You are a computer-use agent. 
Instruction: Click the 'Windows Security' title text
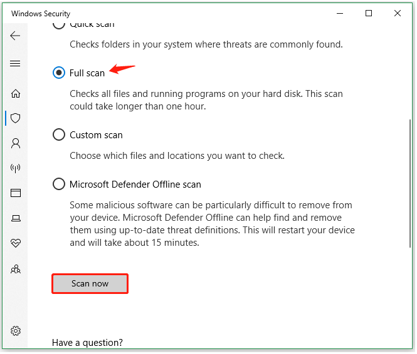[41, 14]
